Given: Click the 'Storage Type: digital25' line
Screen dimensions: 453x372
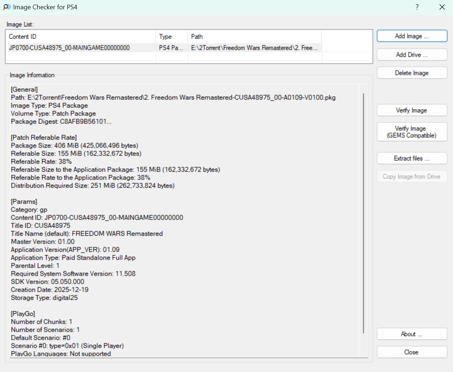Looking at the screenshot, I should click(x=44, y=298).
